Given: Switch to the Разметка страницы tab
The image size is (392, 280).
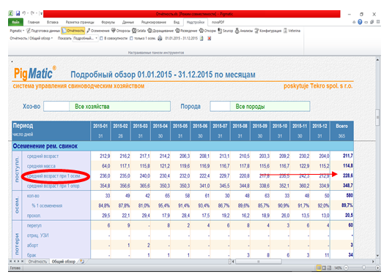Looking at the screenshot, I should point(80,22).
